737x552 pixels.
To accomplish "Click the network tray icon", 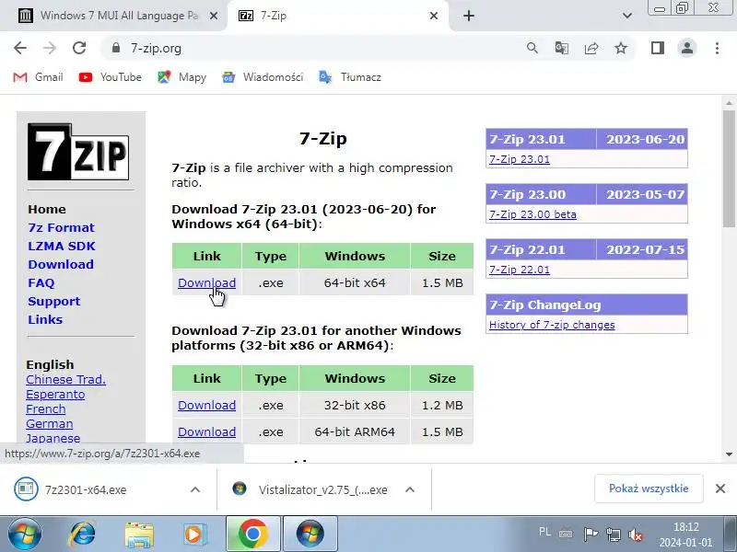I will pyautogui.click(x=613, y=535).
